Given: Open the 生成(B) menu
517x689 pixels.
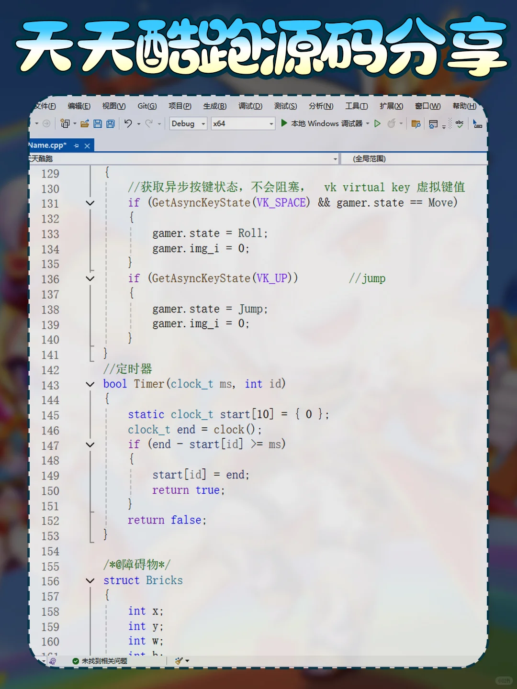Looking at the screenshot, I should 215,106.
